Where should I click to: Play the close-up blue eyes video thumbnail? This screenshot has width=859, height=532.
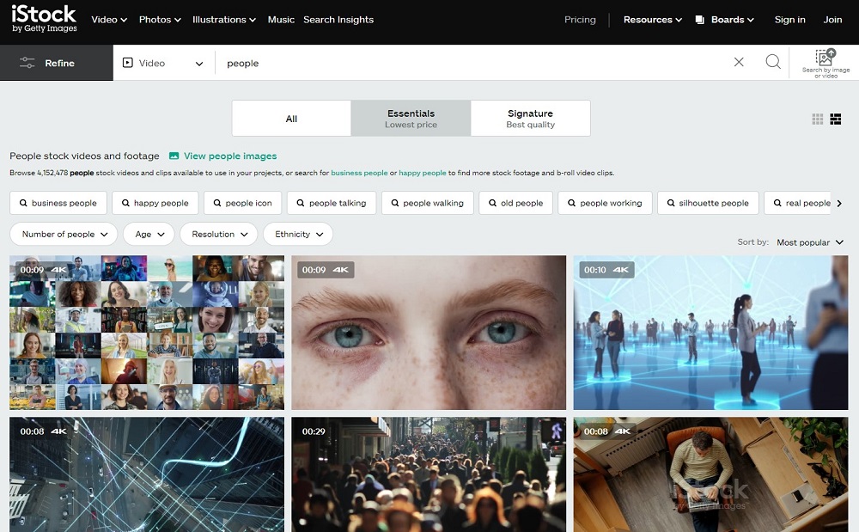coord(428,333)
